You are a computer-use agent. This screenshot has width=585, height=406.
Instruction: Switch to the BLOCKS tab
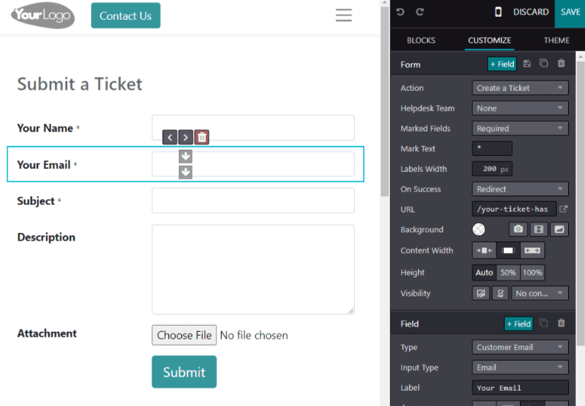(x=421, y=41)
